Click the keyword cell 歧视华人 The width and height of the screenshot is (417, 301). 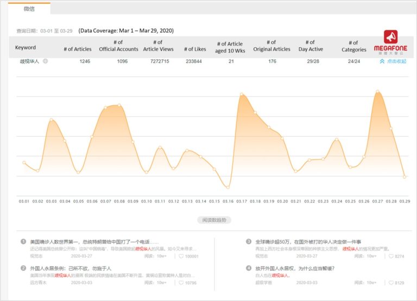(29, 61)
